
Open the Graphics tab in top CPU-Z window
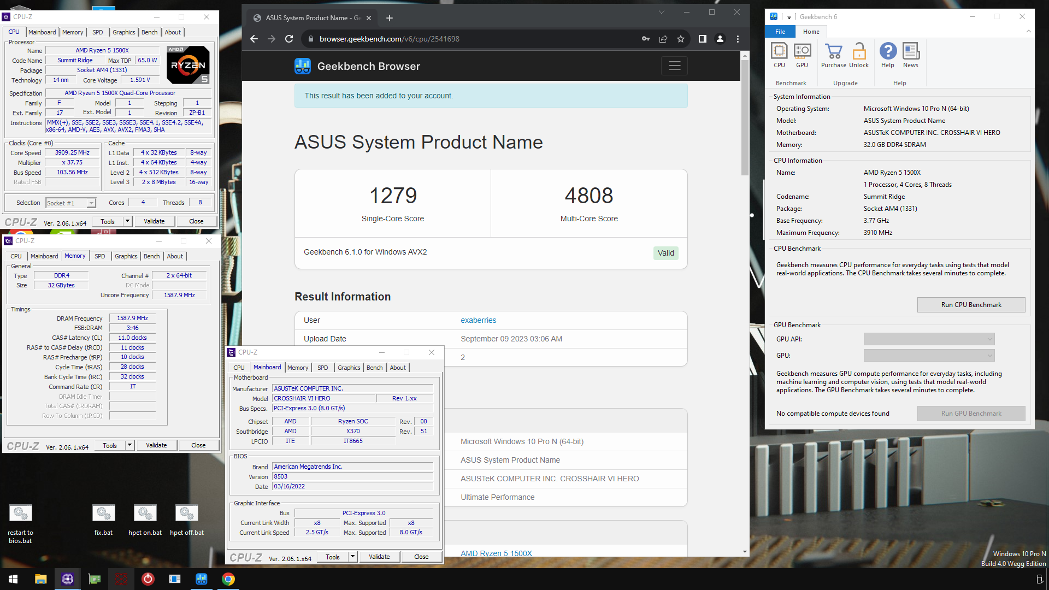pos(124,32)
